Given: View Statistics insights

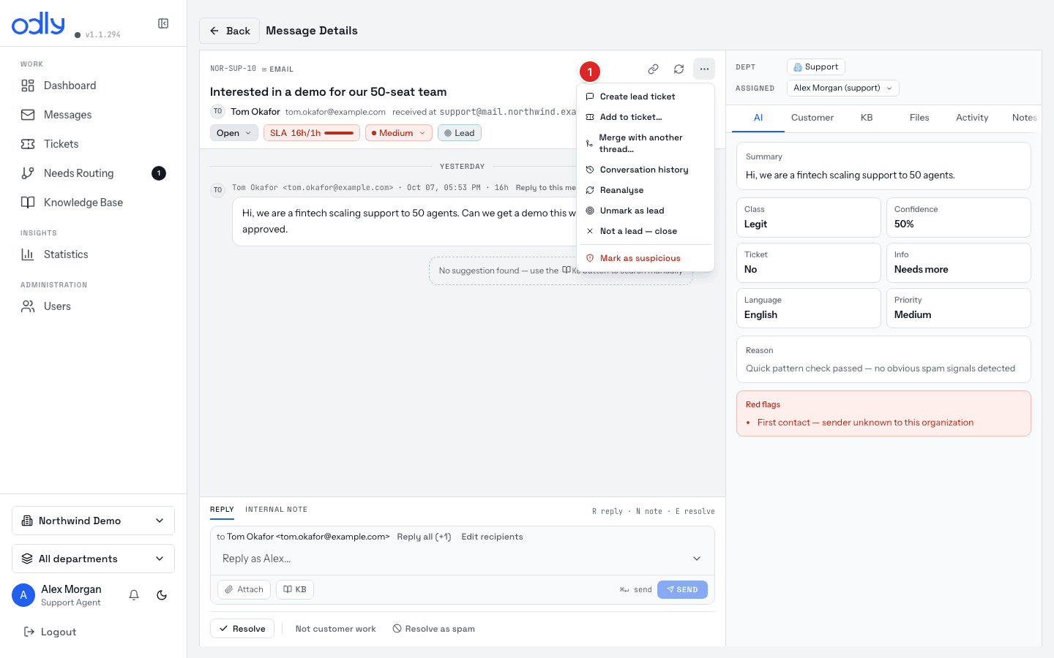Looking at the screenshot, I should click(94, 254).
